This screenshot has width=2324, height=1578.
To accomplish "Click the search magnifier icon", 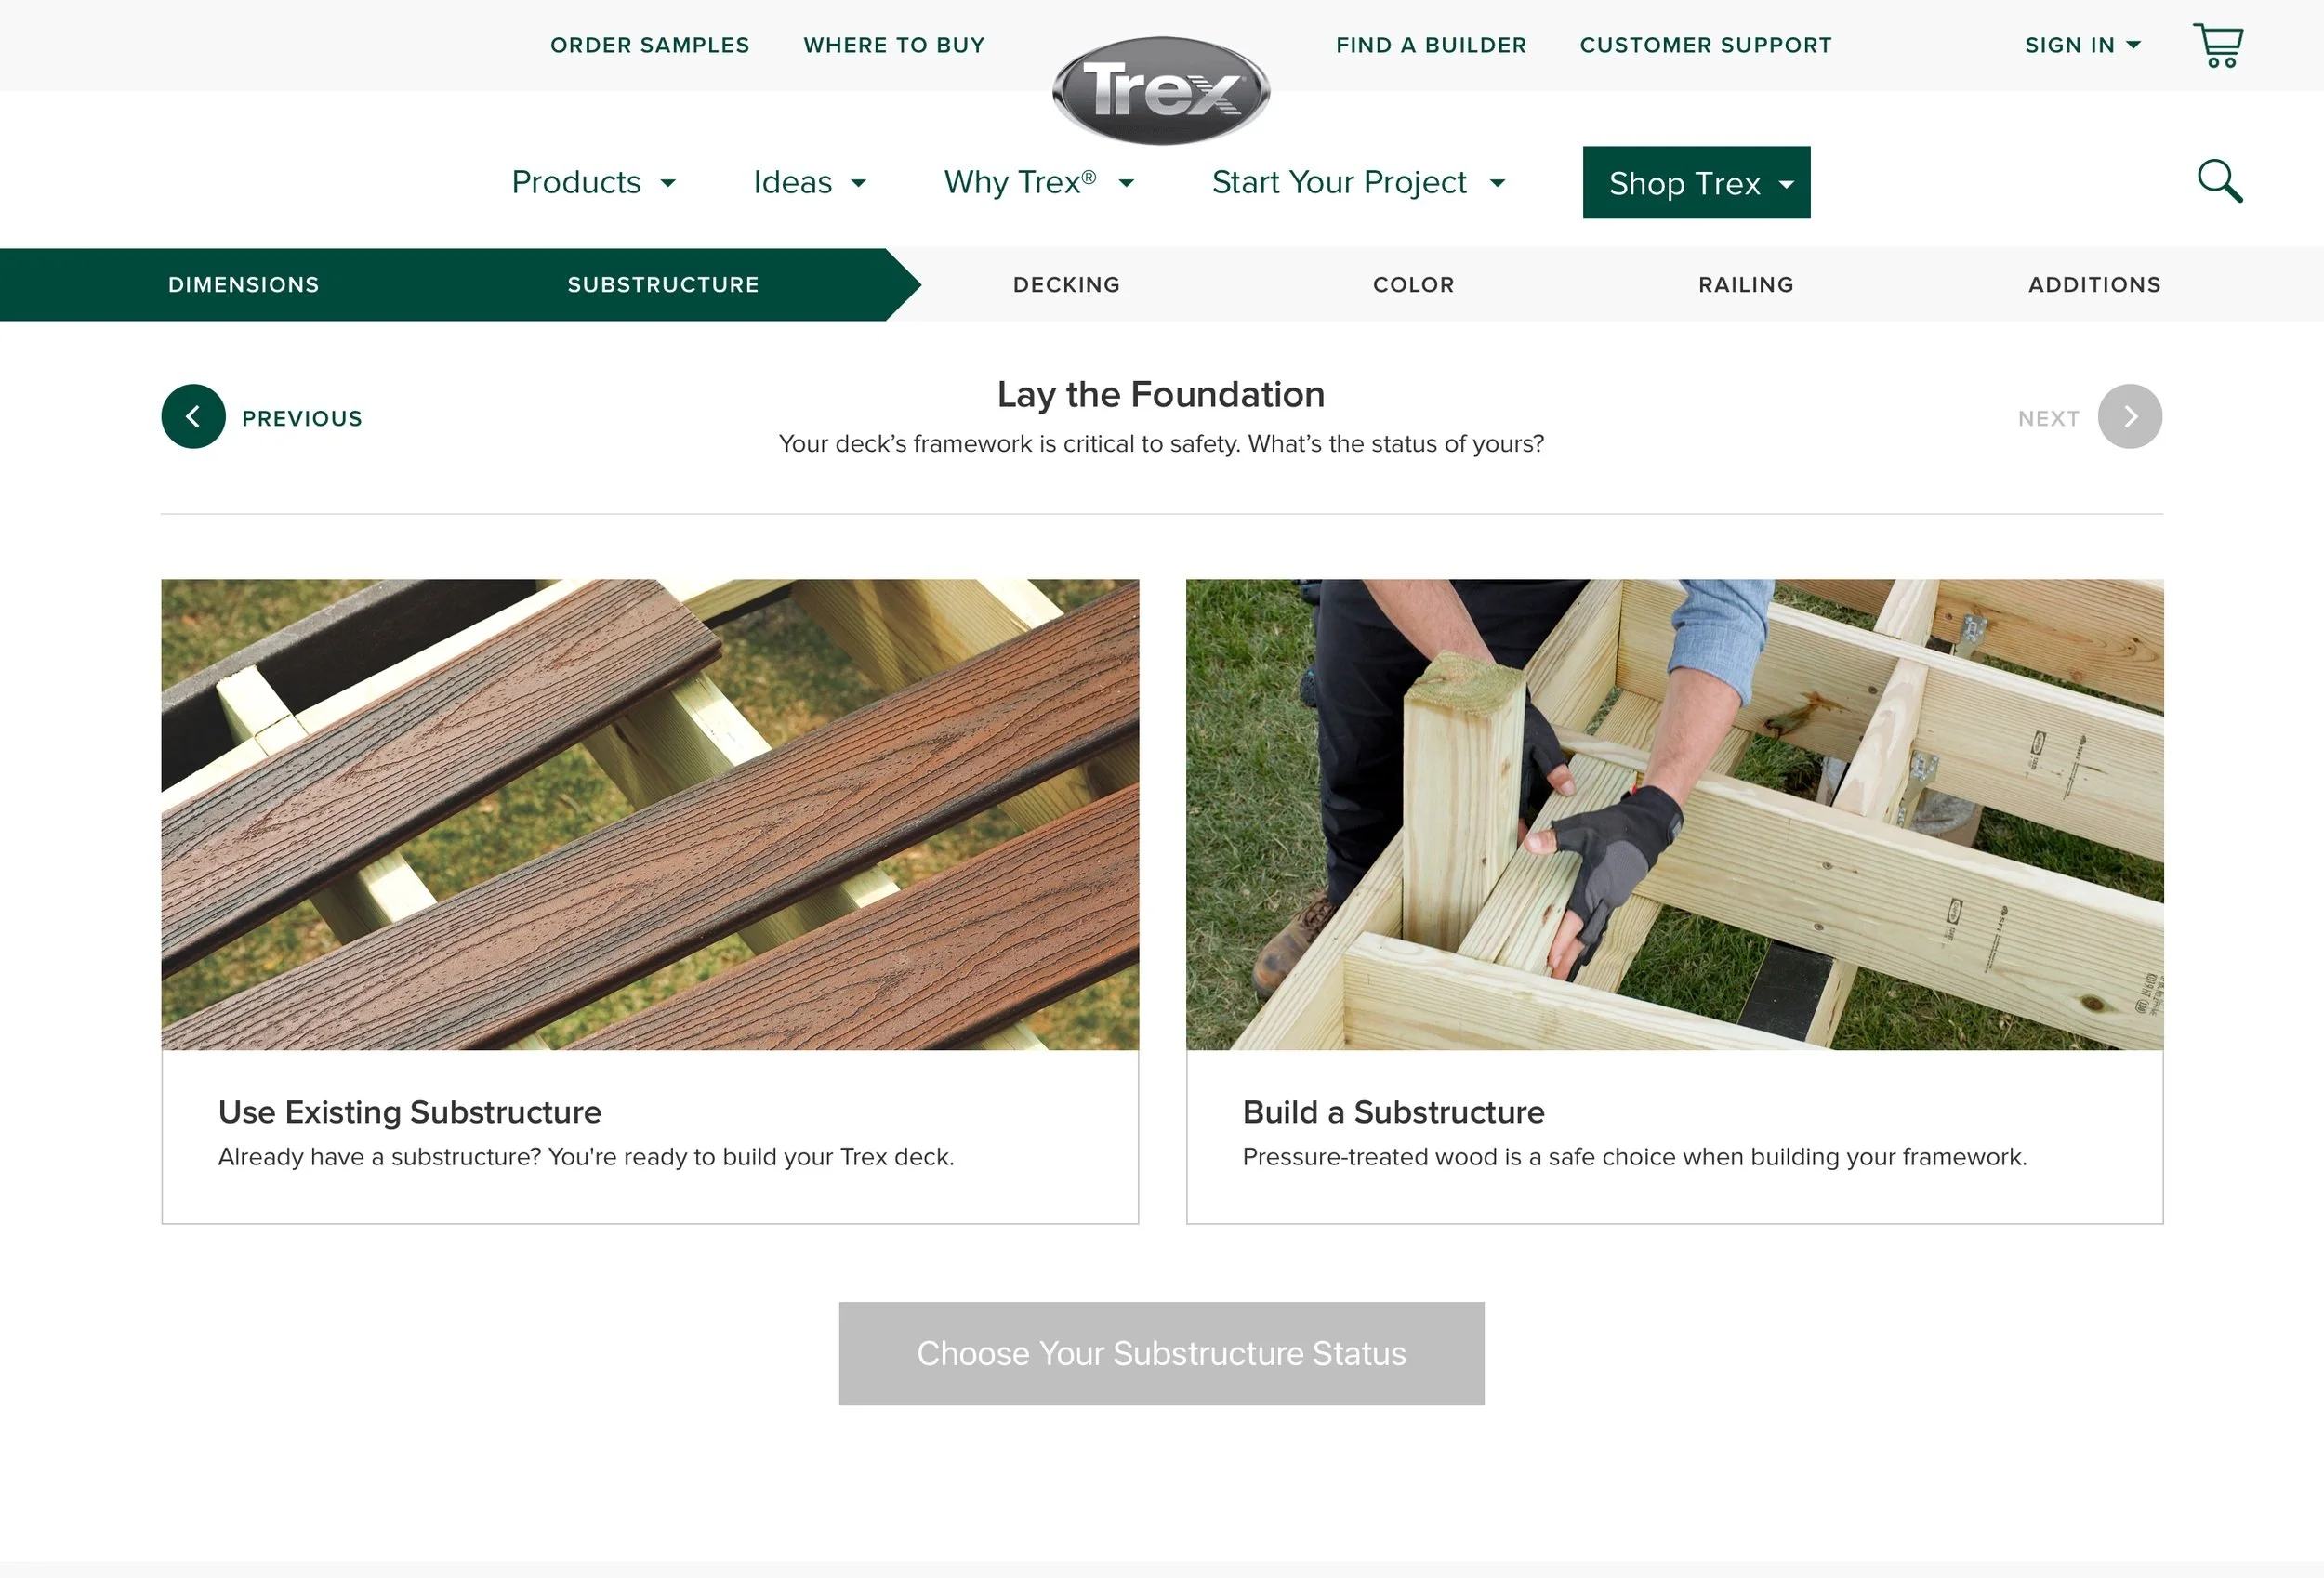I will [x=2219, y=181].
